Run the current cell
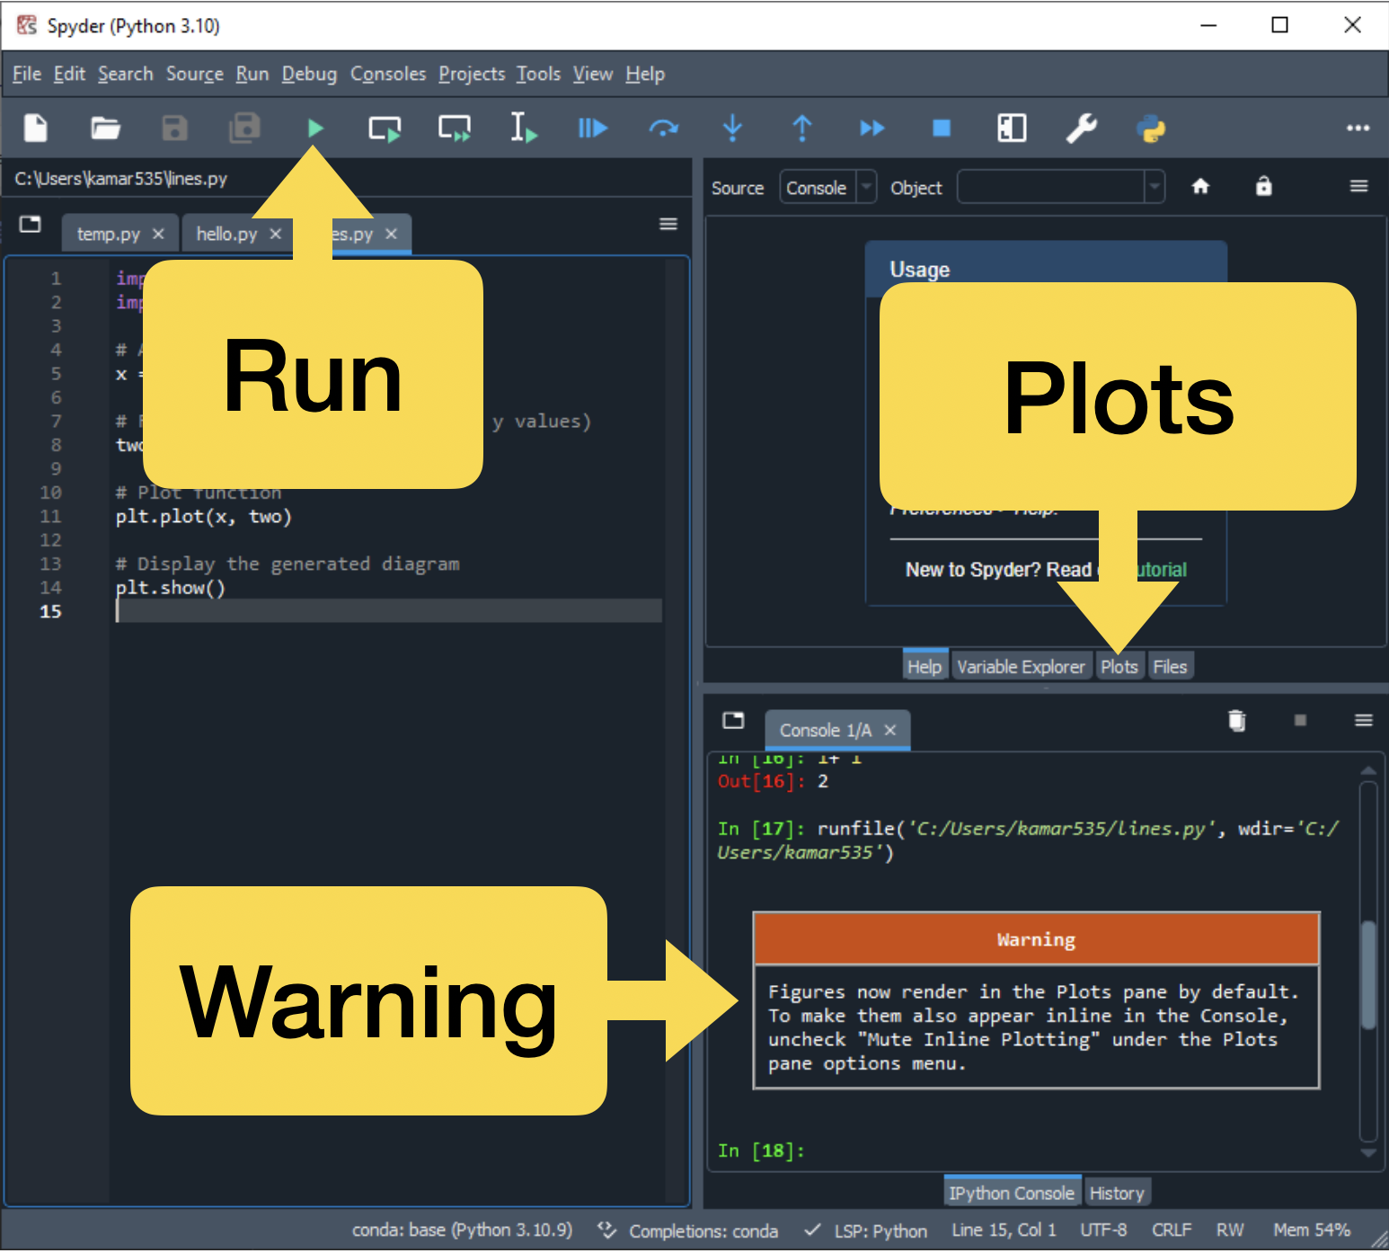 click(385, 129)
